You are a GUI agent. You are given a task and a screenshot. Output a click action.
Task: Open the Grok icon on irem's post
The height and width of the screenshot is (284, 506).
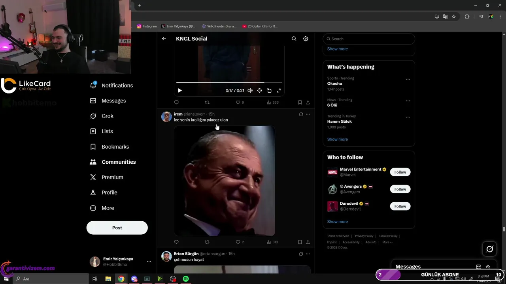(301, 114)
